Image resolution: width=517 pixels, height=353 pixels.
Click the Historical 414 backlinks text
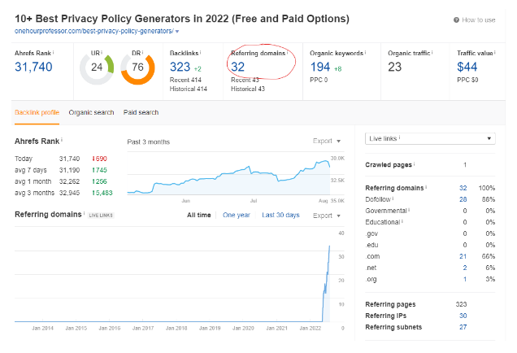(x=189, y=89)
